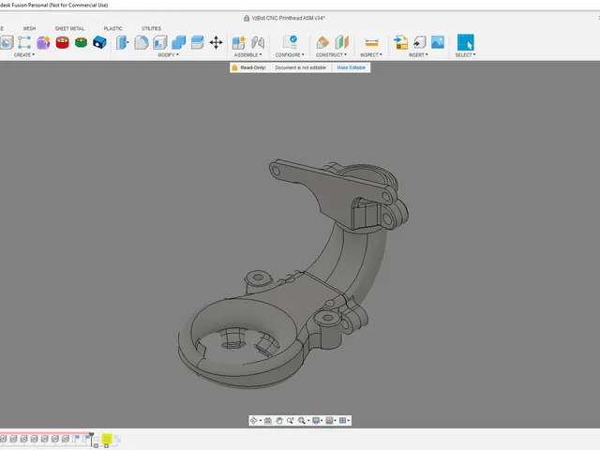
Task: Click the purple Create Form icon
Action: pos(43,42)
